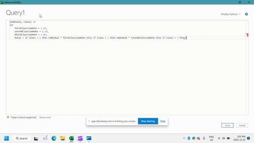Restore the Advanced Editor window
This screenshot has height=143, width=254.
tap(240, 2)
